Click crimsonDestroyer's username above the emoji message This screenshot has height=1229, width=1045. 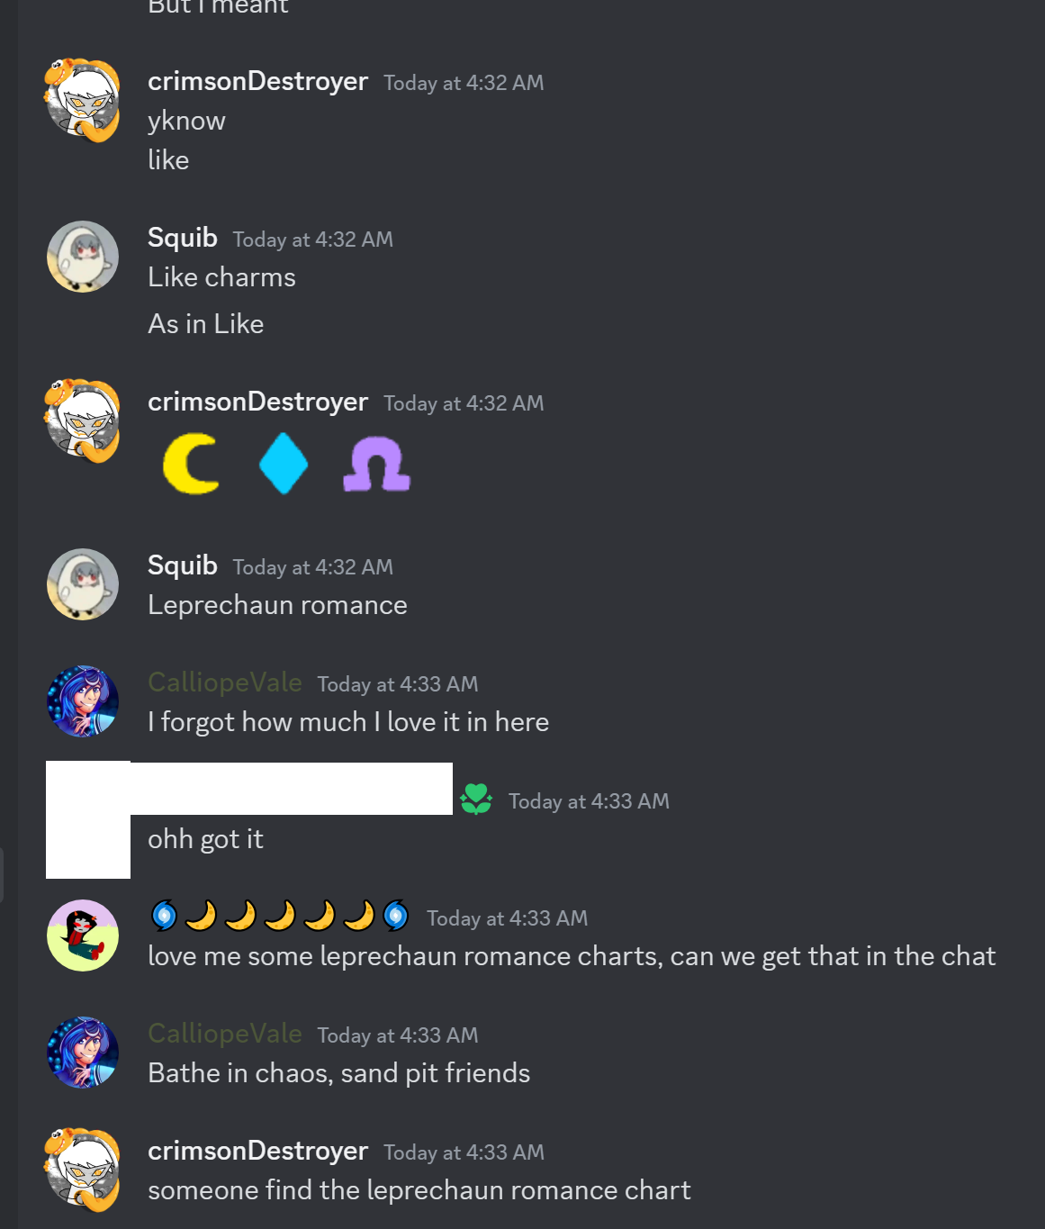pos(257,402)
